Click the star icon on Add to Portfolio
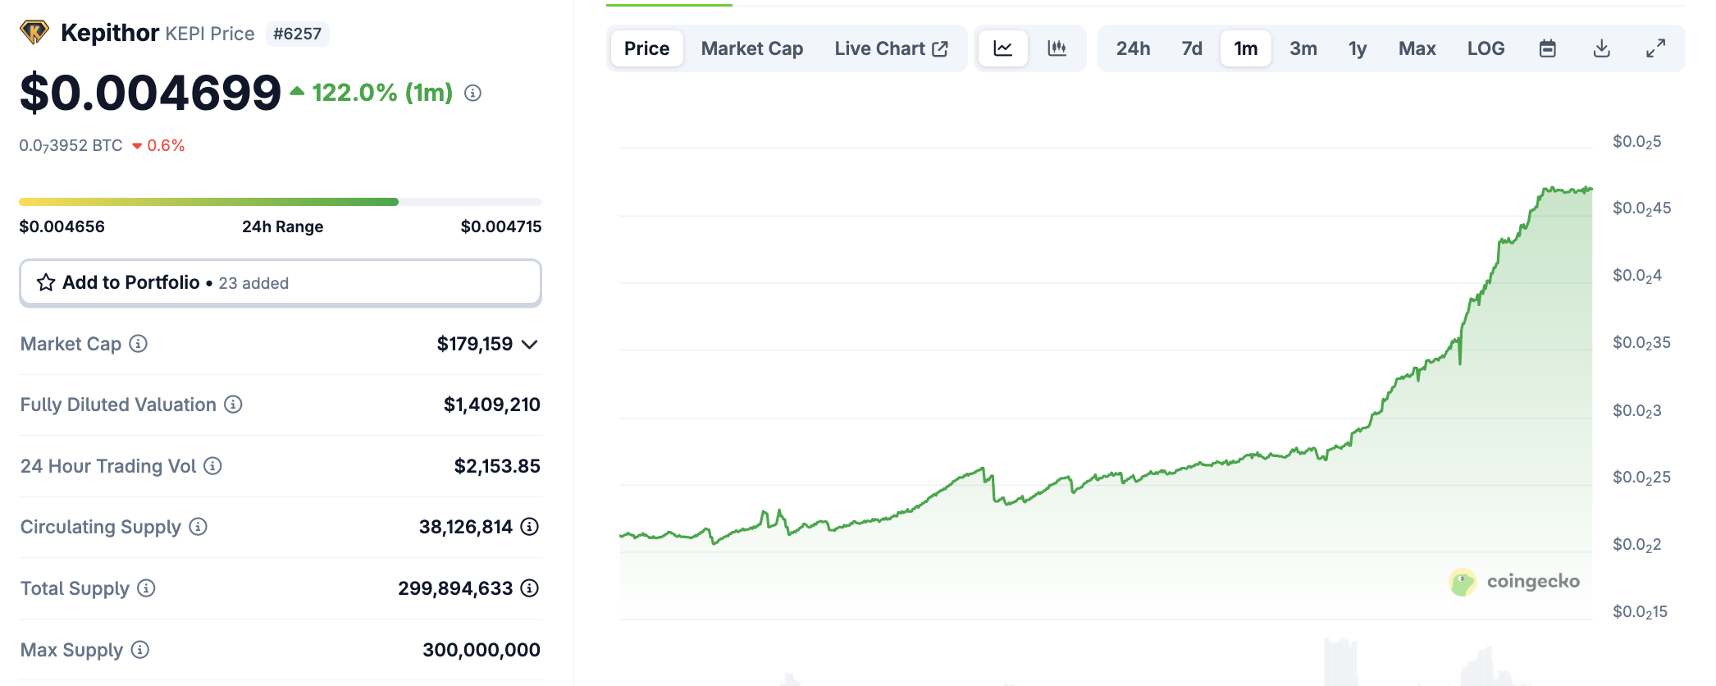The width and height of the screenshot is (1716, 686). click(46, 282)
